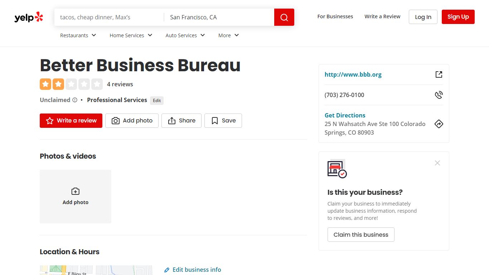
Task: Click the third rating star
Action: point(71,84)
